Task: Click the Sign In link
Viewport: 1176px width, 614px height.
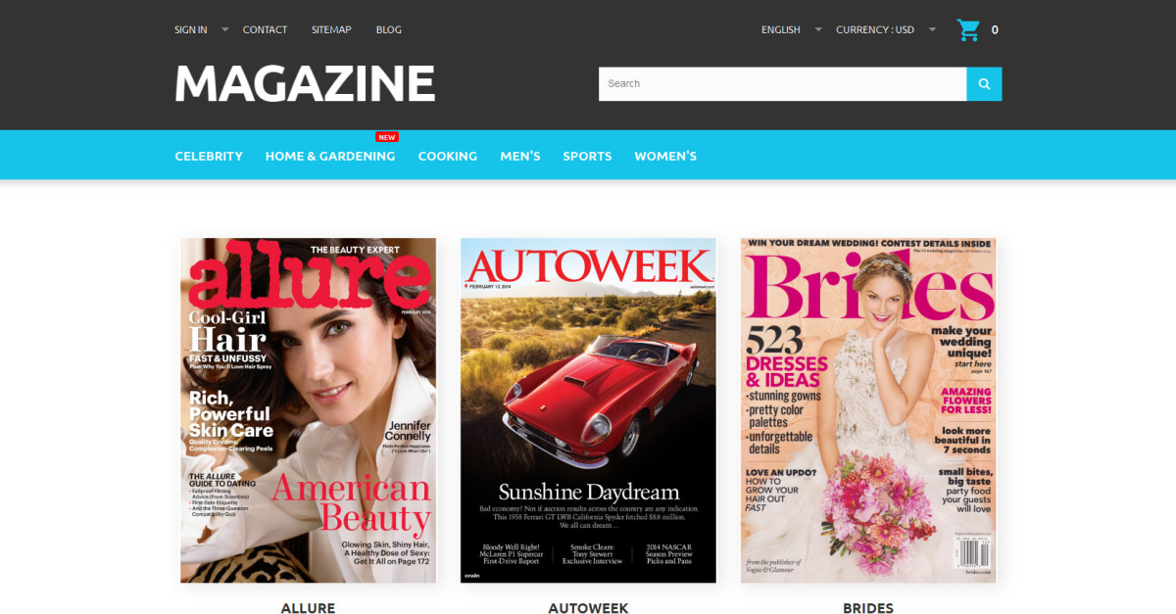Action: click(x=191, y=29)
